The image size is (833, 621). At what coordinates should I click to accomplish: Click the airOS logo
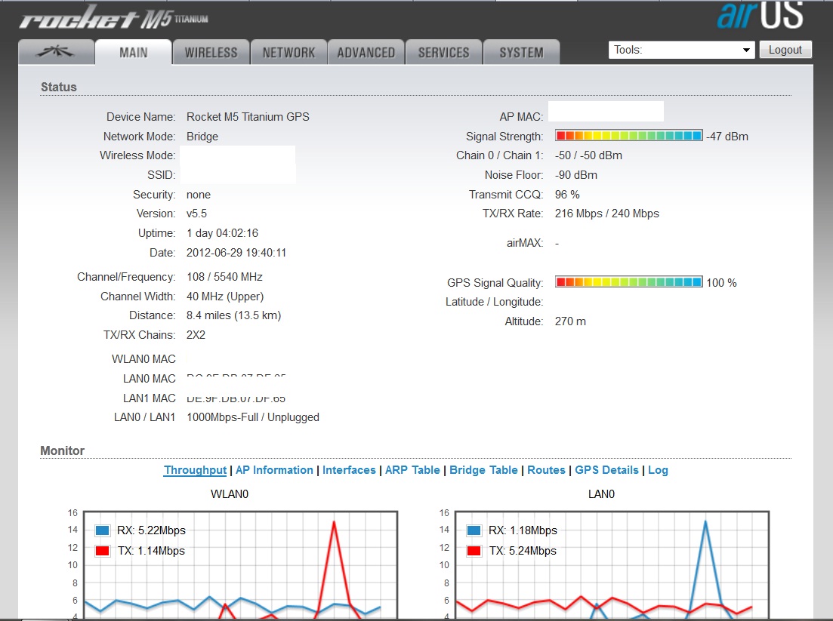pyautogui.click(x=759, y=15)
